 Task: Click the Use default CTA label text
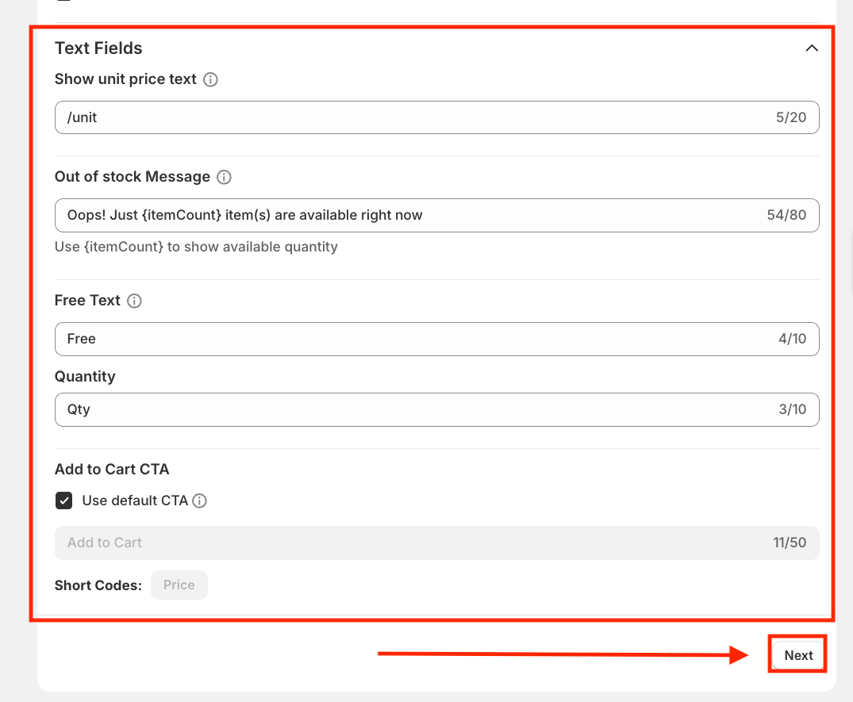[x=135, y=501]
